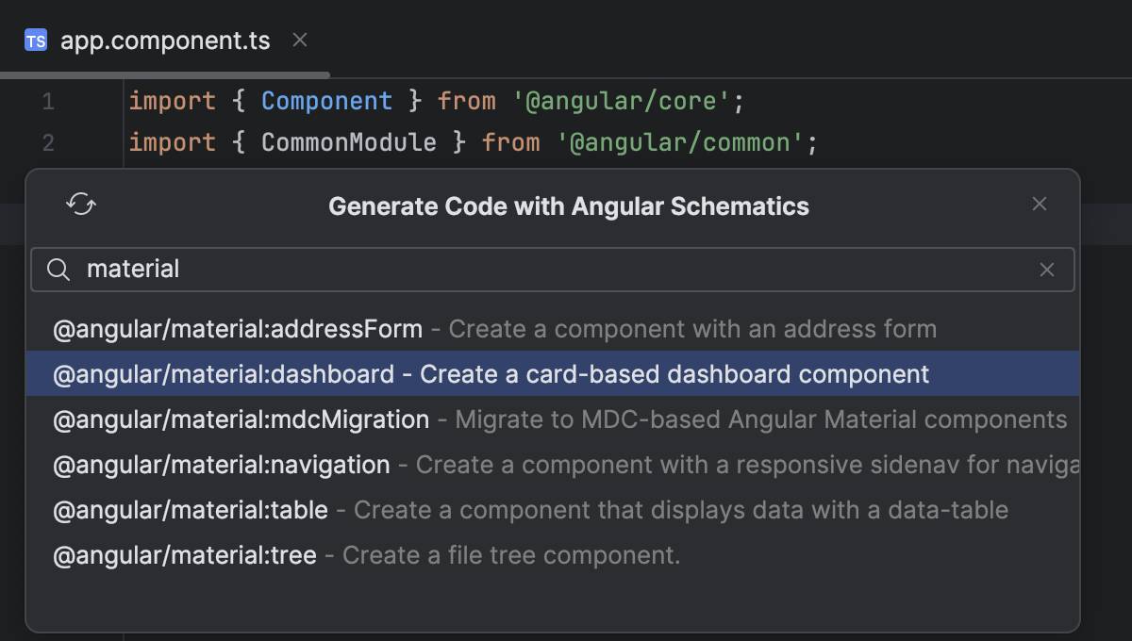Click line number 2 in the editor gutter
This screenshot has height=641, width=1132.
pos(48,142)
